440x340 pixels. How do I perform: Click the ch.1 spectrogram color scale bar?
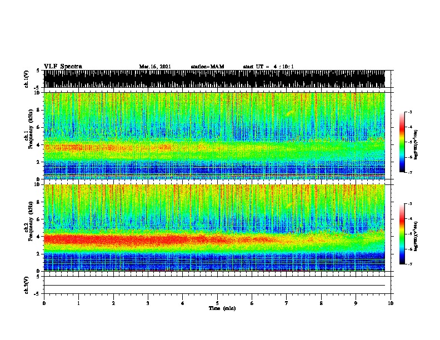[x=402, y=142]
